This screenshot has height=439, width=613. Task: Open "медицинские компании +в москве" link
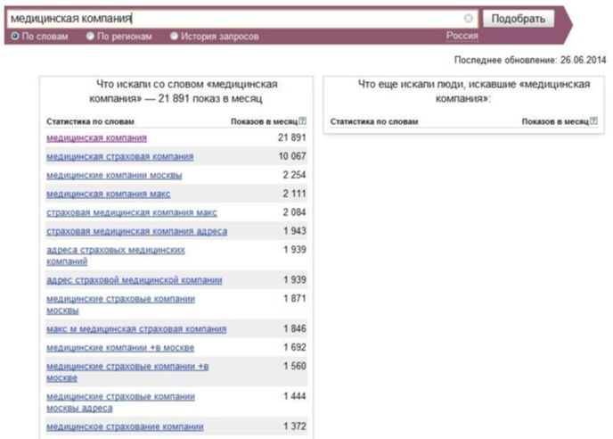click(120, 348)
